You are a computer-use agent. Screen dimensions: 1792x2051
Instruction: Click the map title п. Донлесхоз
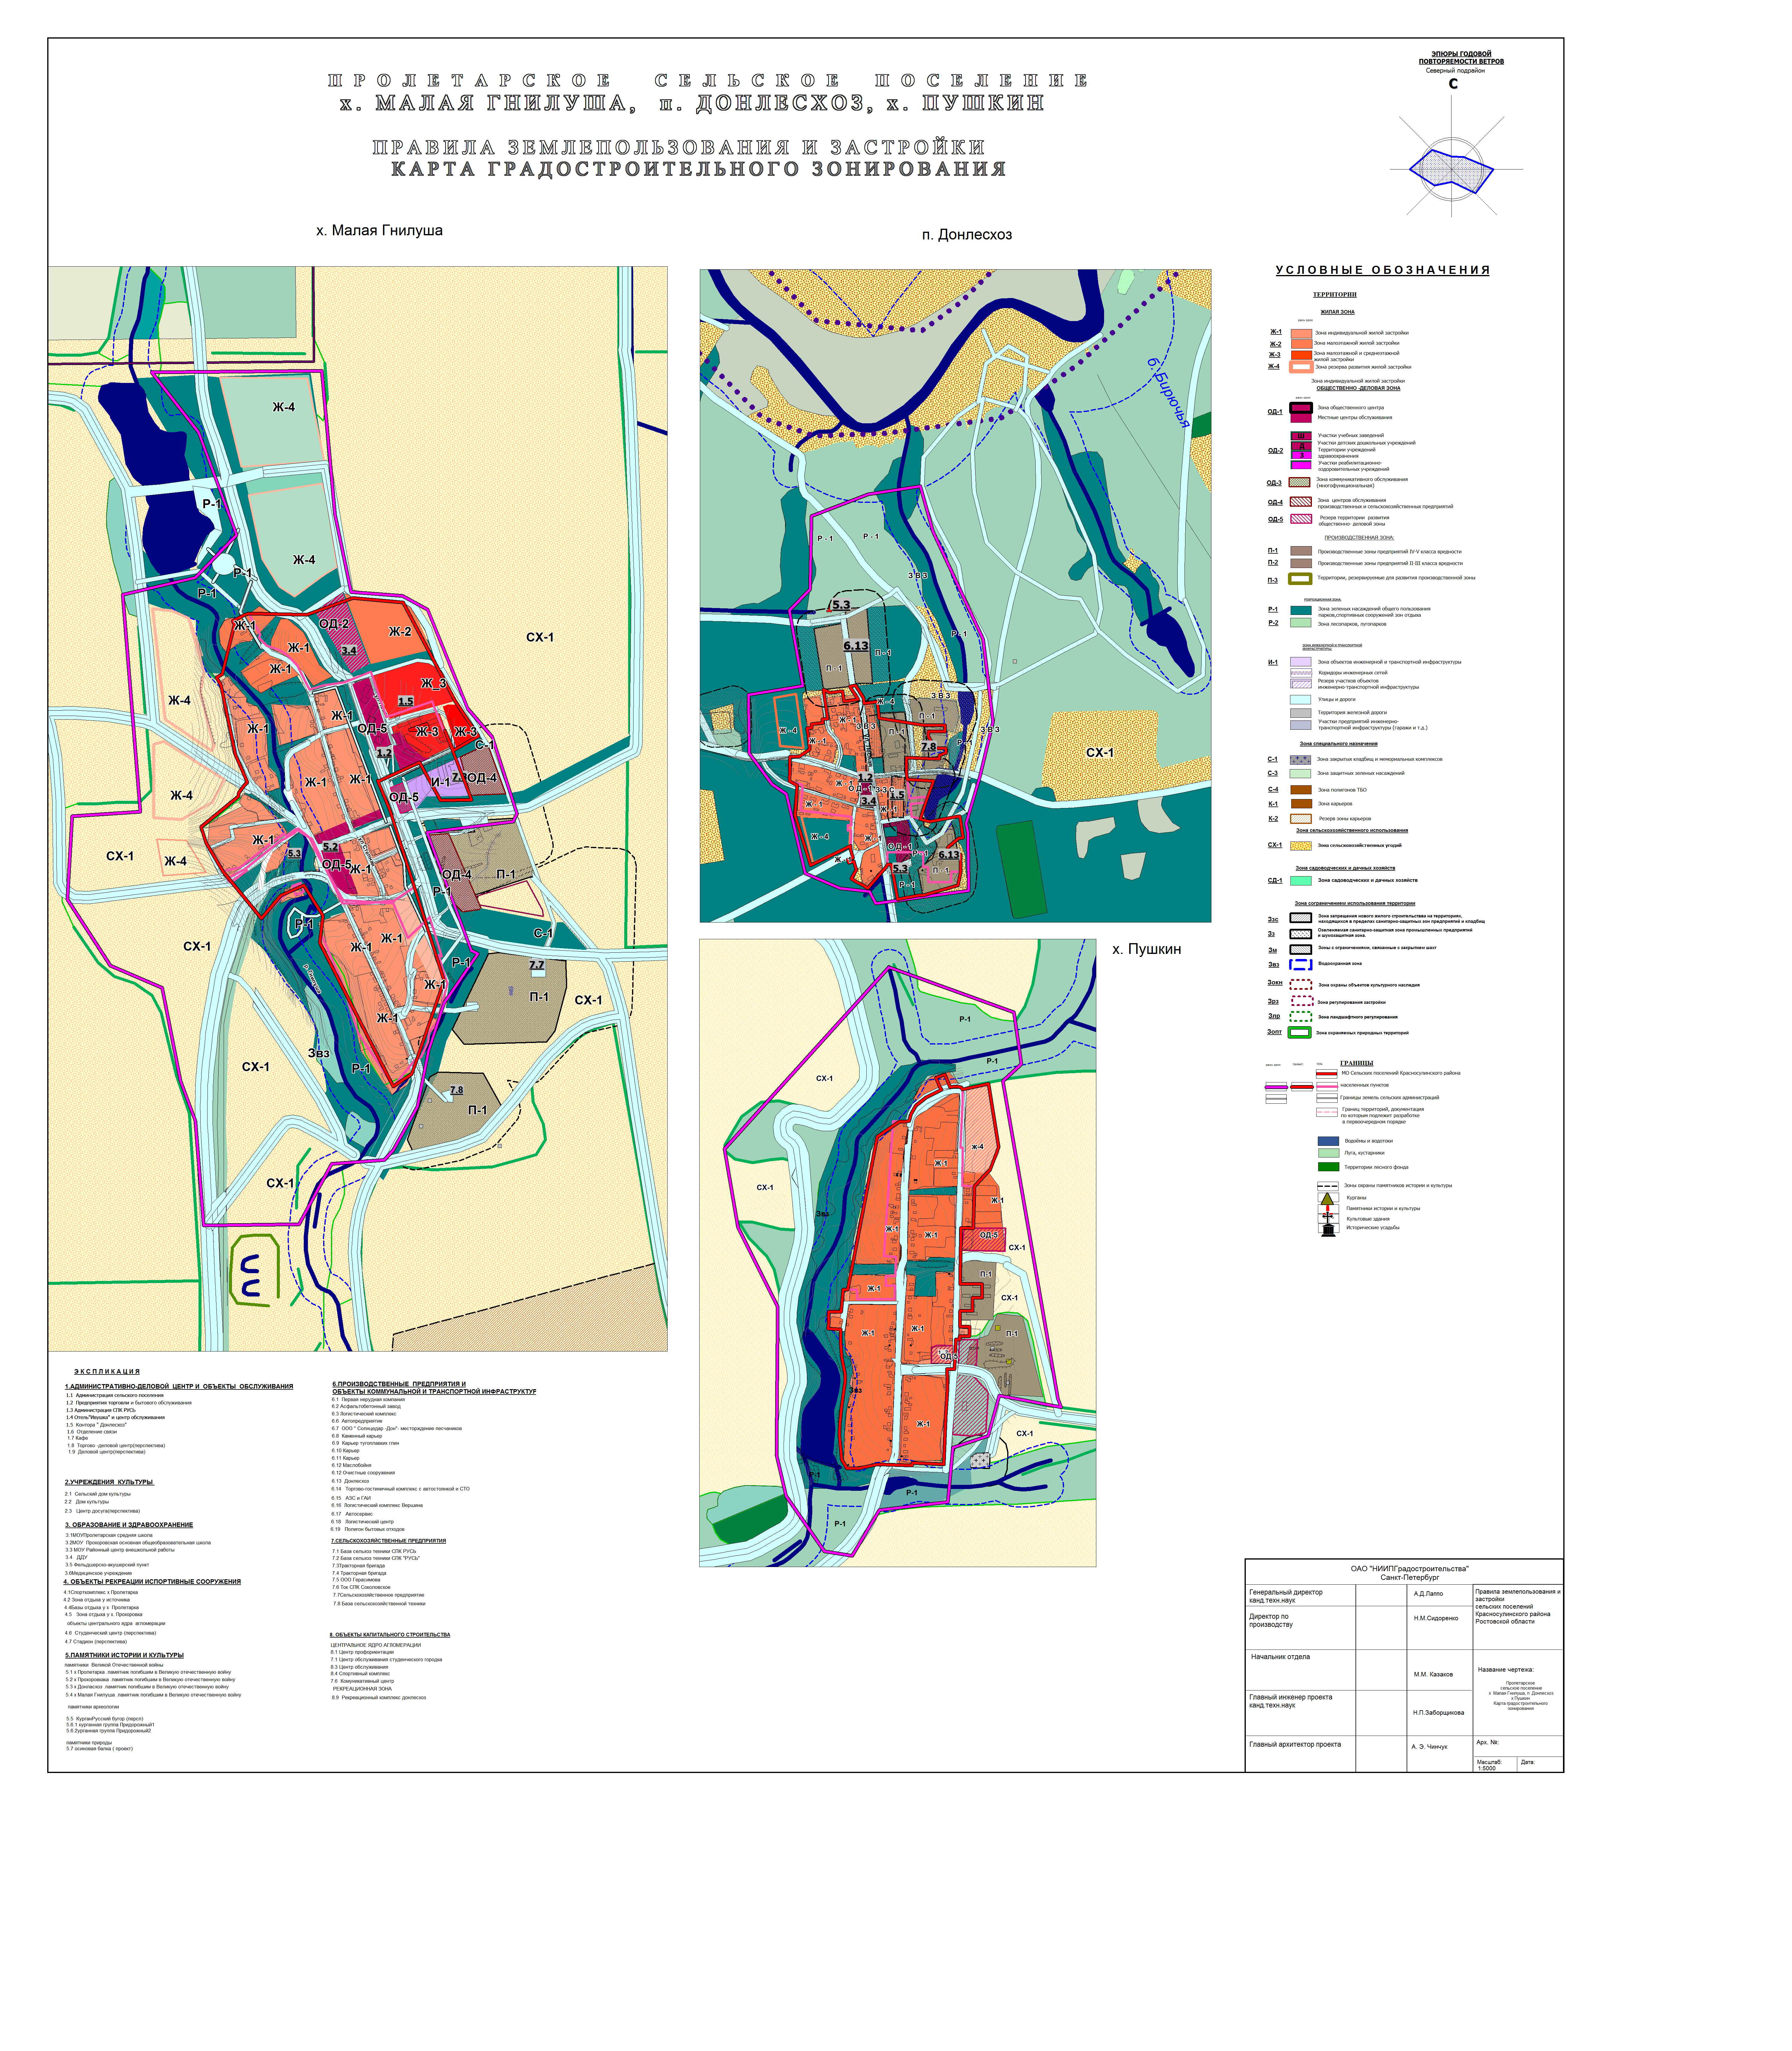pyautogui.click(x=967, y=235)
